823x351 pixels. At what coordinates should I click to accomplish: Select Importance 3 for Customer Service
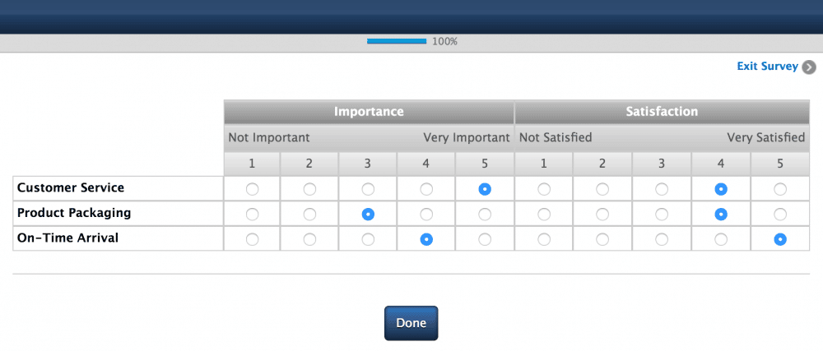pyautogui.click(x=368, y=189)
